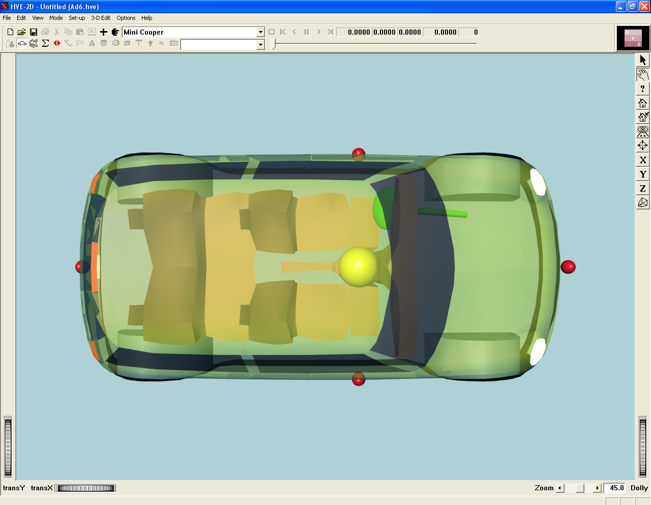
Task: Open the Mini Cooper vehicle dropdown
Action: pos(260,32)
